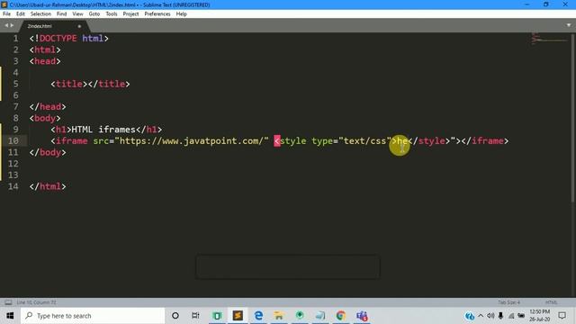Open the volume speaker icon

pyautogui.click(x=490, y=316)
